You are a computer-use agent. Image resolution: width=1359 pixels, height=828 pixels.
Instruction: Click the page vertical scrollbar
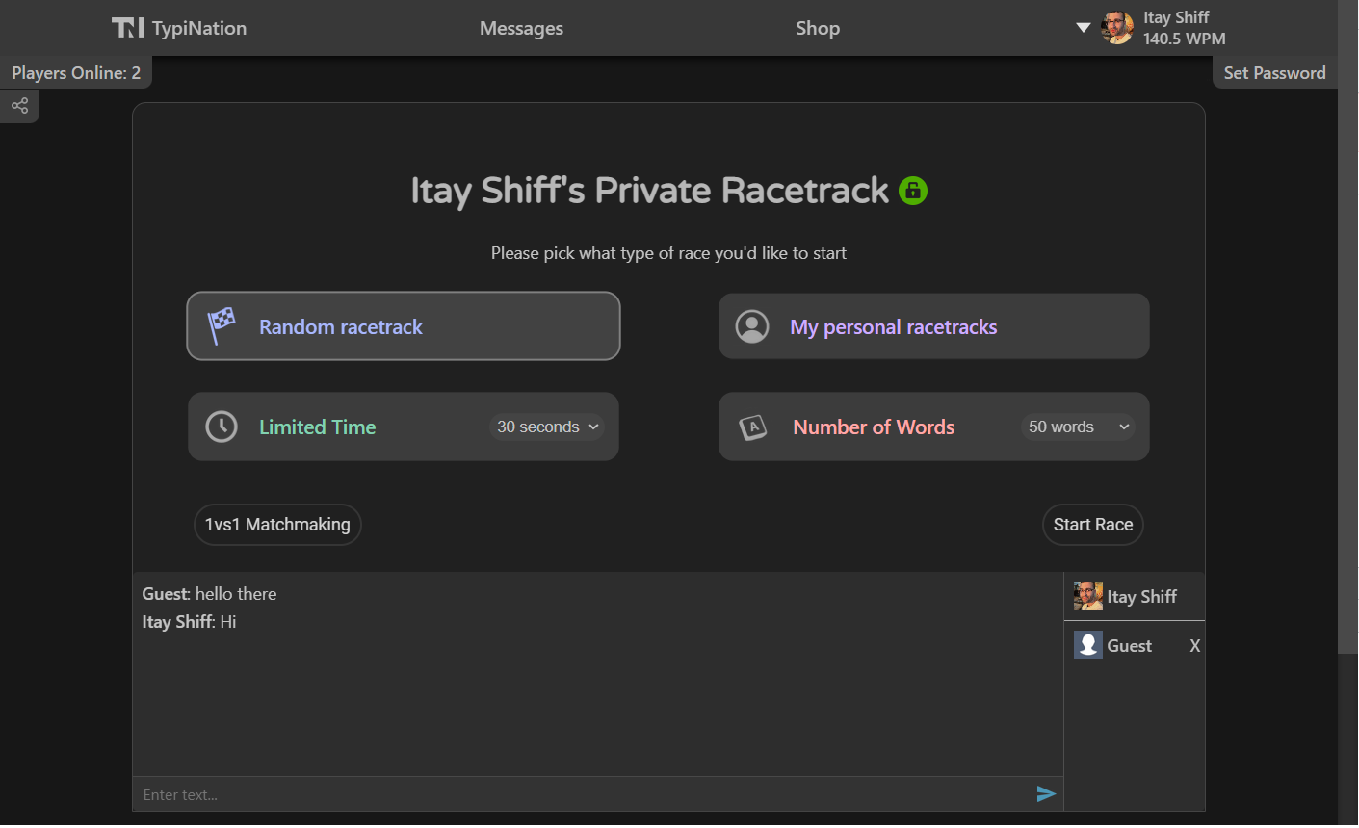click(x=1347, y=327)
